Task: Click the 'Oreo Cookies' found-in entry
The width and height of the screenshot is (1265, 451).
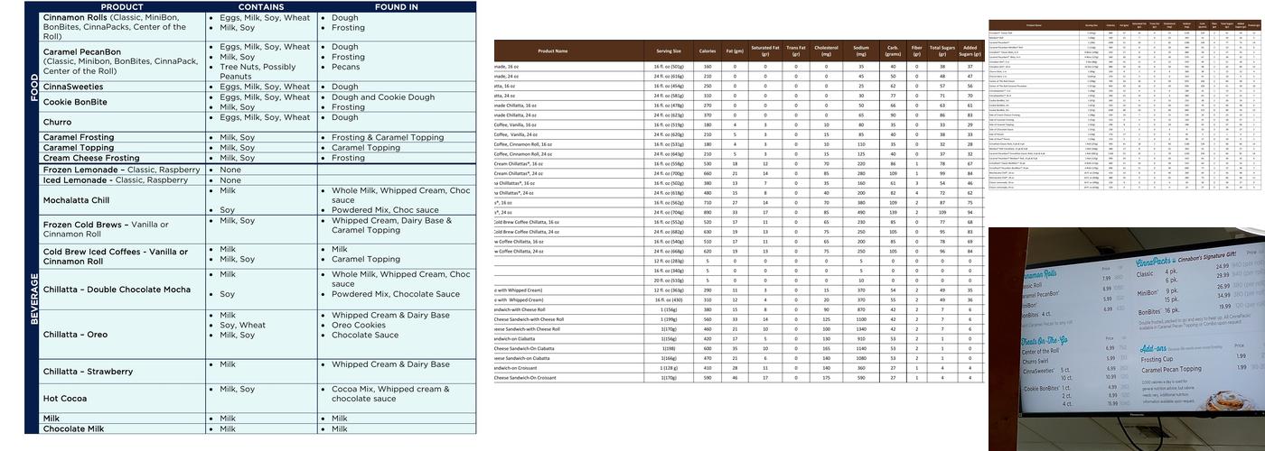Action: pos(359,325)
